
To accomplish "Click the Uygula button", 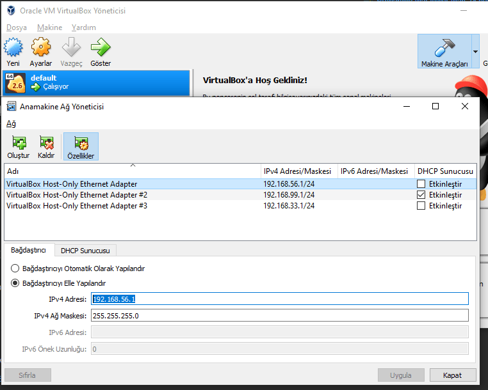I will (x=401, y=375).
